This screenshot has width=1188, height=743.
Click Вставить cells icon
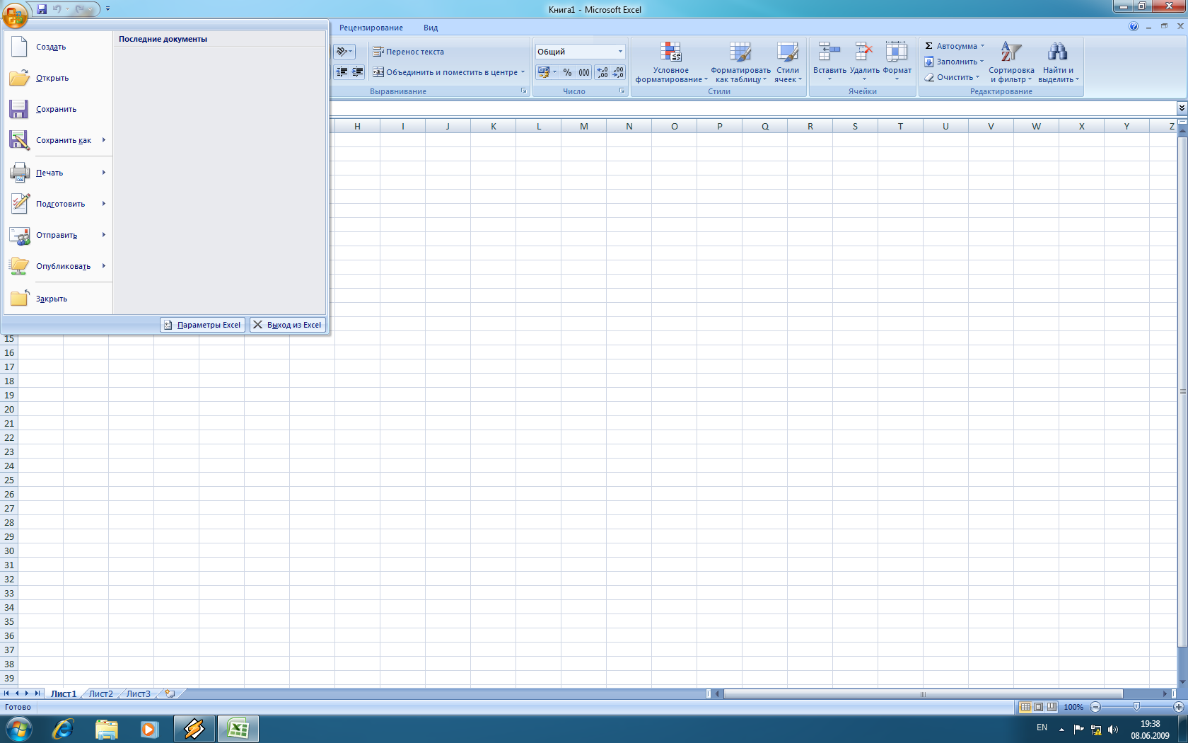(x=829, y=52)
